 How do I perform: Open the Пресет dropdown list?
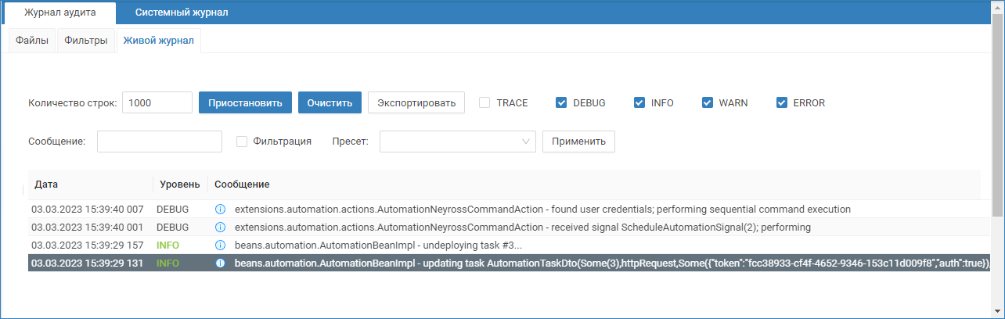(457, 142)
